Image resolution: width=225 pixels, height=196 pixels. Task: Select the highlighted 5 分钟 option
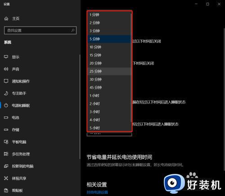tap(109, 39)
